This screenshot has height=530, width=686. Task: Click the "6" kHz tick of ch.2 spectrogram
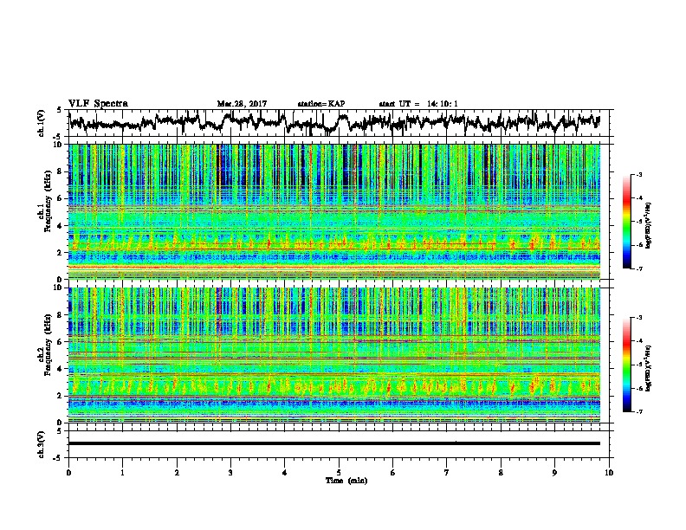click(x=61, y=342)
